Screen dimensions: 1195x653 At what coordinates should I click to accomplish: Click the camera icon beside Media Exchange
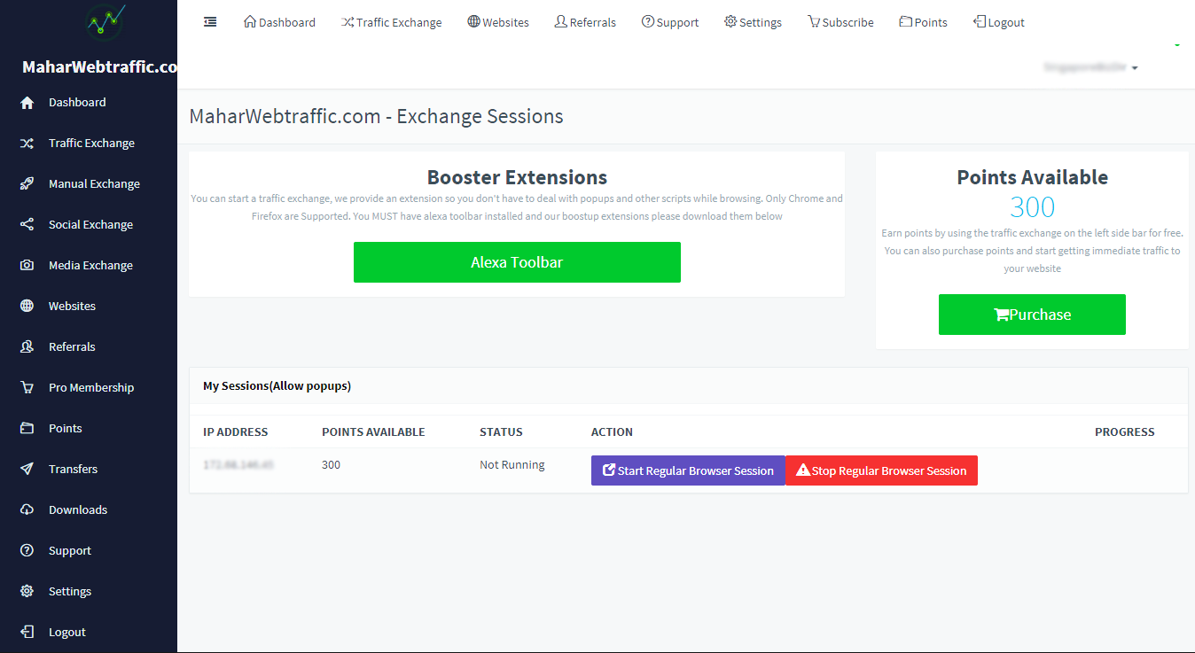point(27,266)
